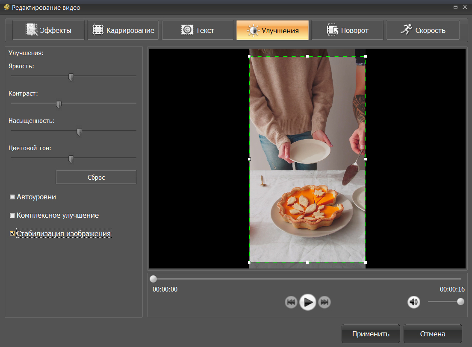Reset adjustments with Сброс button
Screen dimensions: 472x347
coord(96,177)
